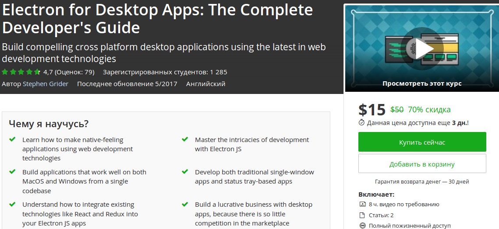
Task: Click checkmark beside Master the intricacies item
Action: point(184,139)
